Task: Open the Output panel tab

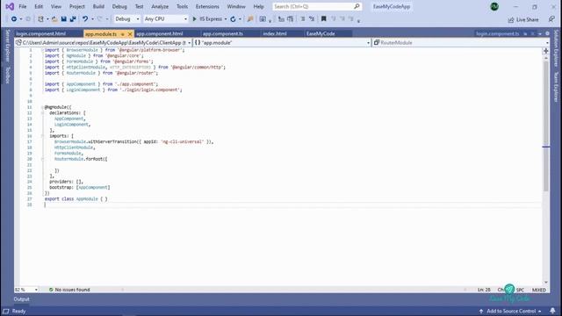Action: [21, 299]
